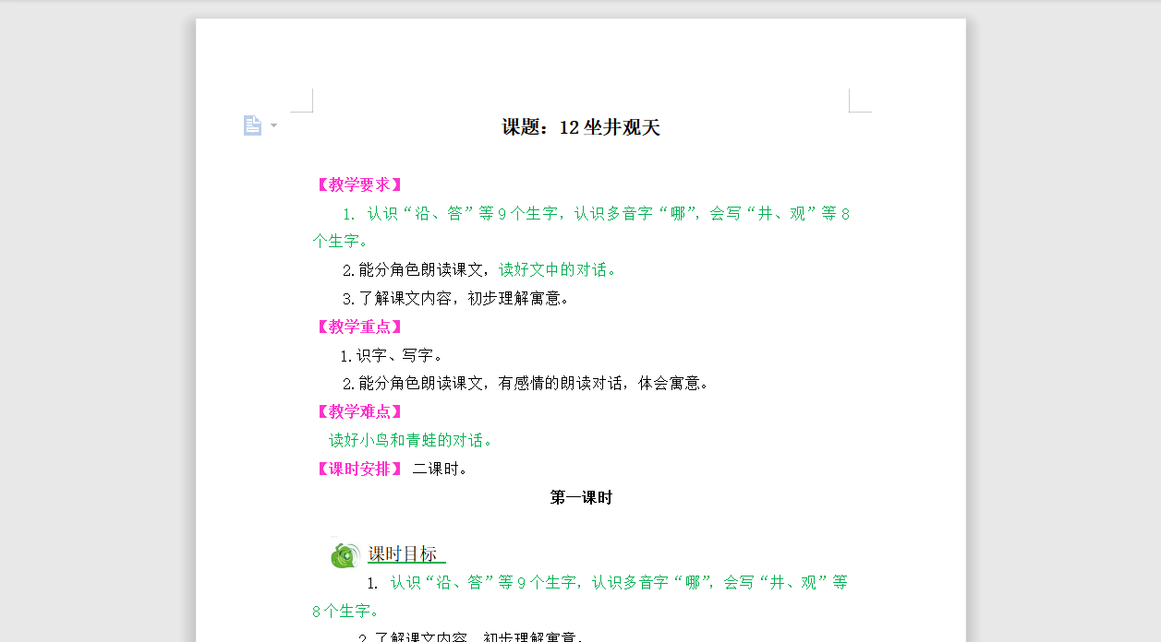Viewport: 1161px width, 642px height.
Task: Click the green leaf icon beside 课时目标
Action: [x=345, y=554]
